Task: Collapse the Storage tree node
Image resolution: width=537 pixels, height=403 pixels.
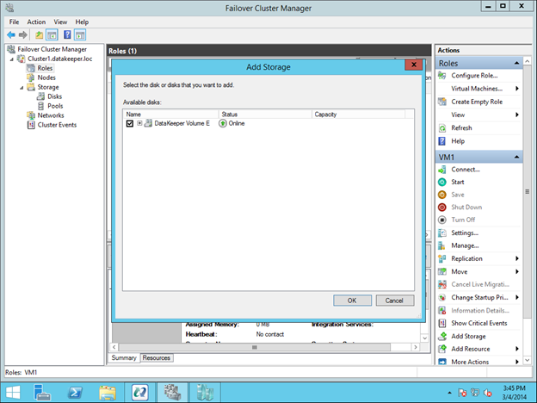Action: (20, 87)
